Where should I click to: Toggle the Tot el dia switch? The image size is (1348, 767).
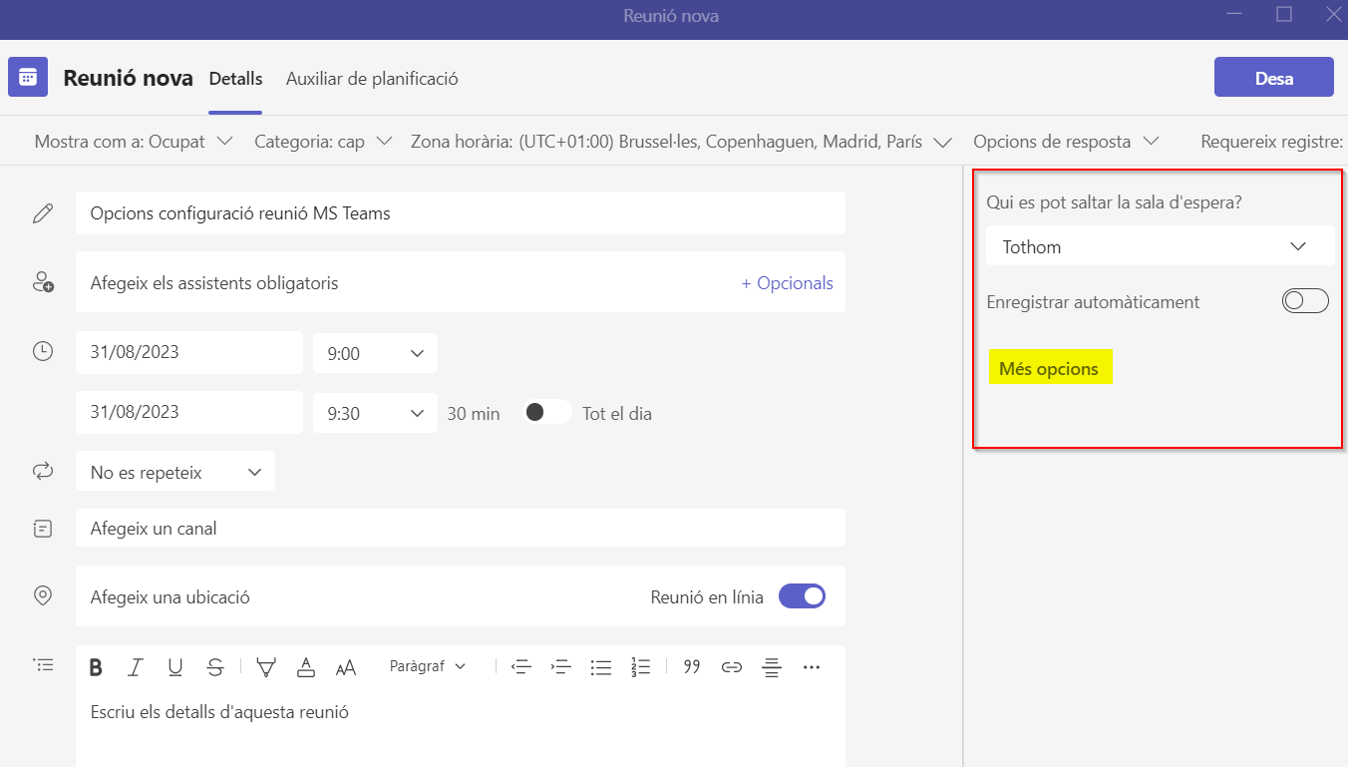547,412
